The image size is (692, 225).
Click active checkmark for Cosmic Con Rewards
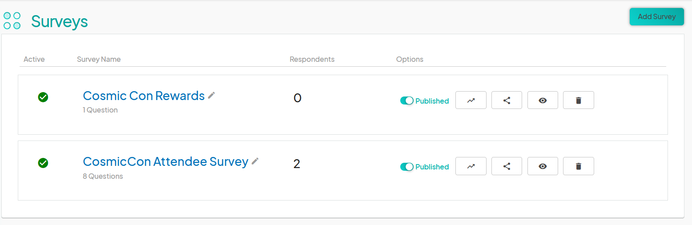coord(43,97)
